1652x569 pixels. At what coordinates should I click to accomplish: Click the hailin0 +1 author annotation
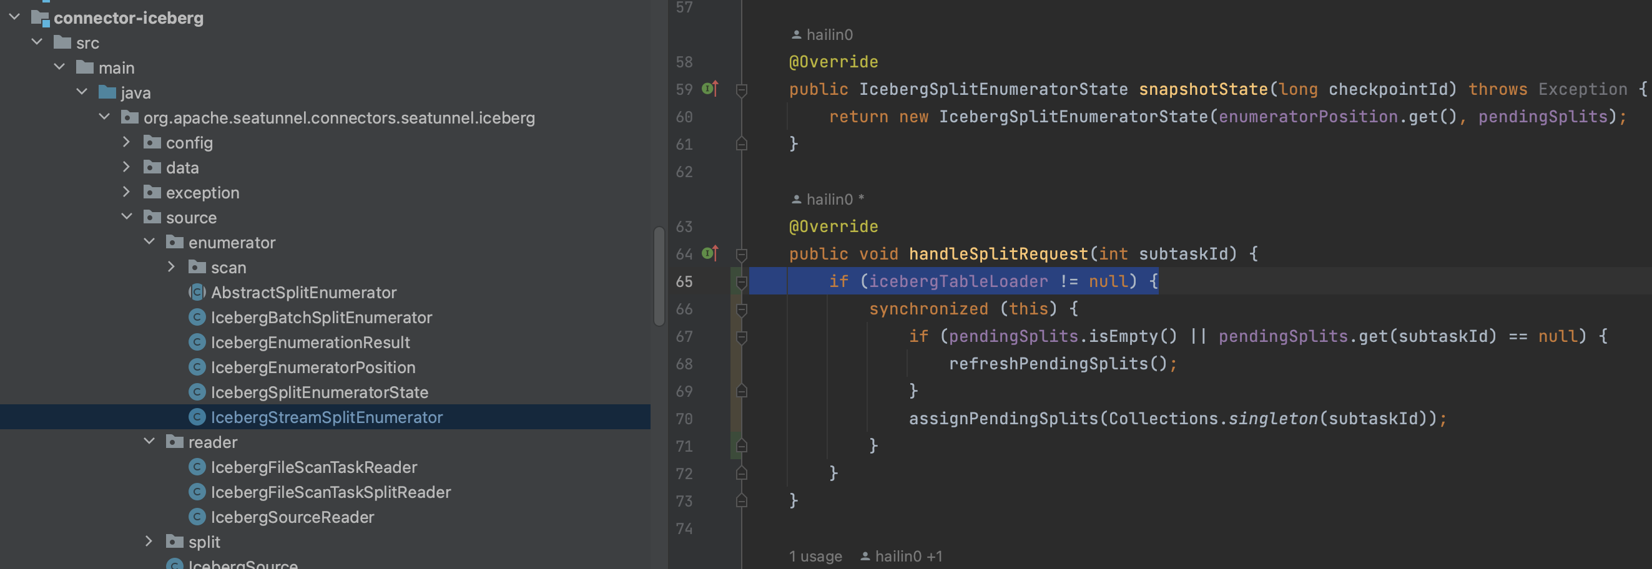point(904,555)
